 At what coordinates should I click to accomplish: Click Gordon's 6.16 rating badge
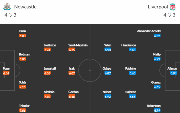tap(72, 96)
